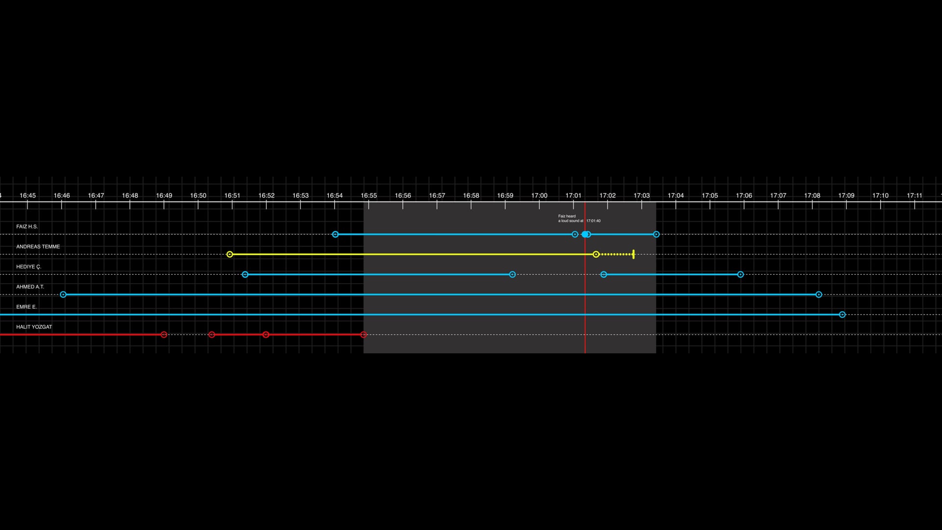Select Hediye Ç. end marker near 17:06

pos(741,274)
